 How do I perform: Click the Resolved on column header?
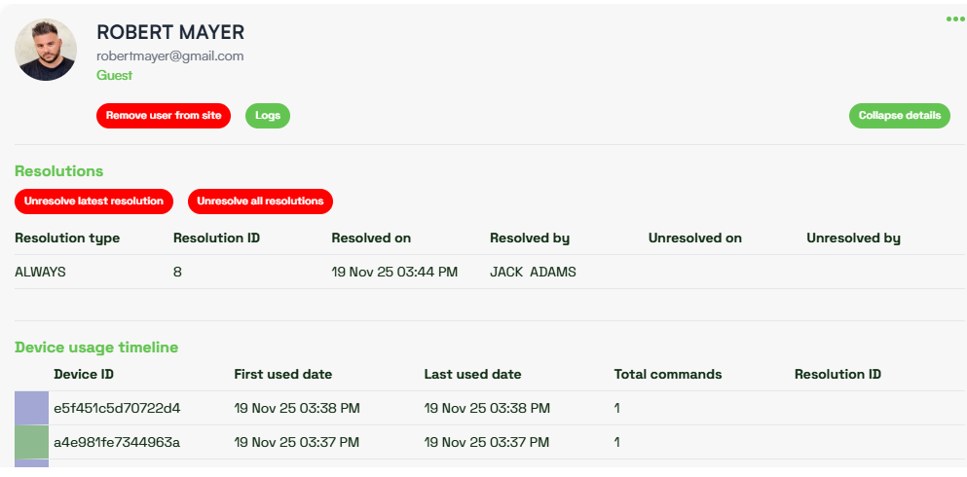click(x=371, y=238)
